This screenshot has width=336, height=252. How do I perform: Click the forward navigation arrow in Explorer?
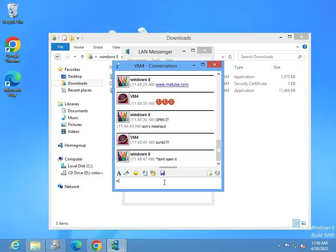pyautogui.click(x=67, y=57)
